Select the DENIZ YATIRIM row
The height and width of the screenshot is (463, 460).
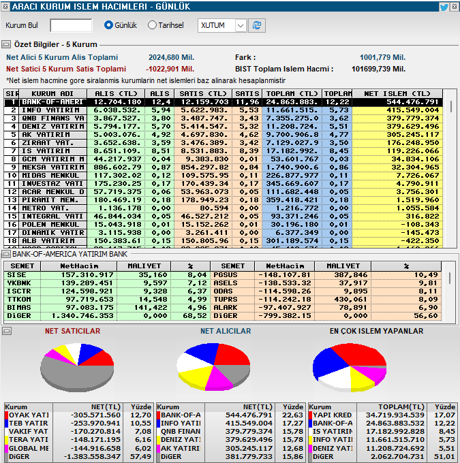point(224,127)
